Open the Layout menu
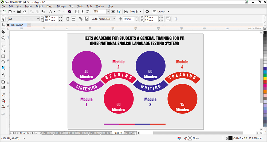 pyautogui.click(x=29, y=6)
